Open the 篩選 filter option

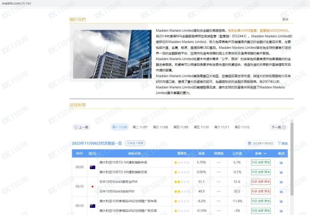283,143
